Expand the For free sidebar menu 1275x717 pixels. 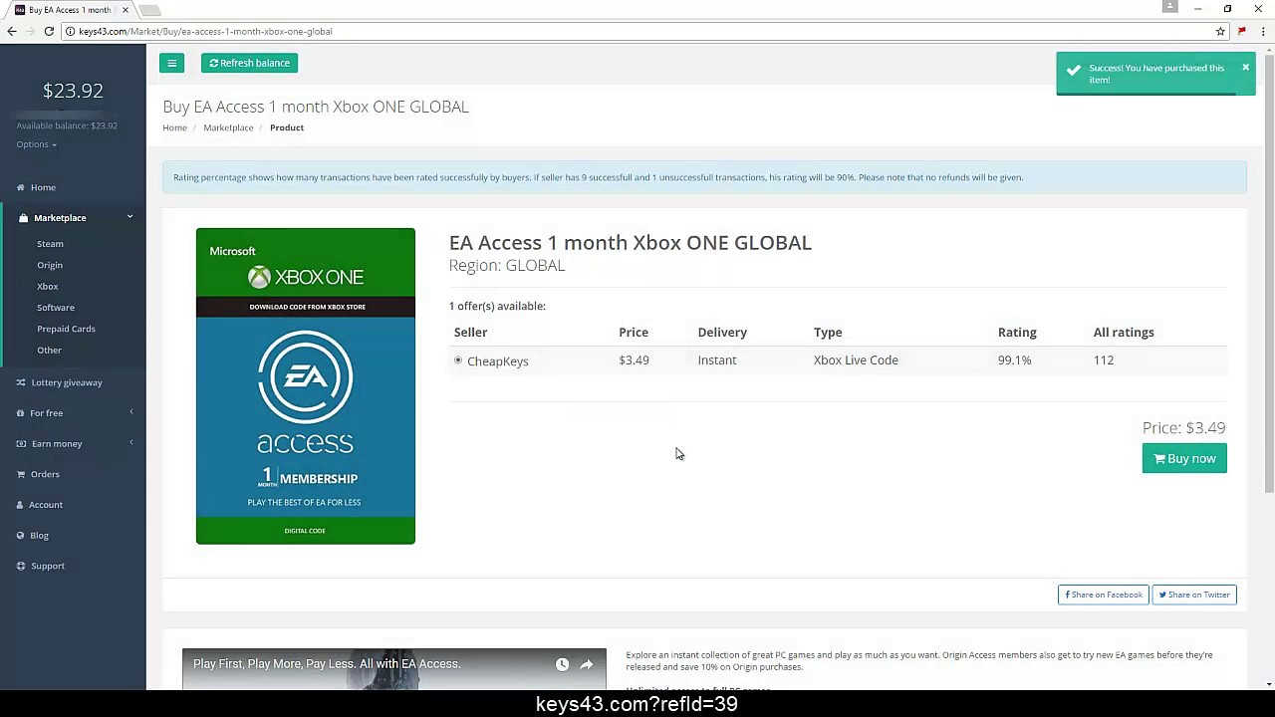pos(73,412)
